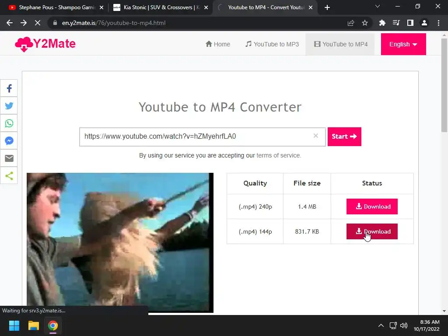Open the volume icon in system tray
The image size is (448, 336).
[404, 325]
